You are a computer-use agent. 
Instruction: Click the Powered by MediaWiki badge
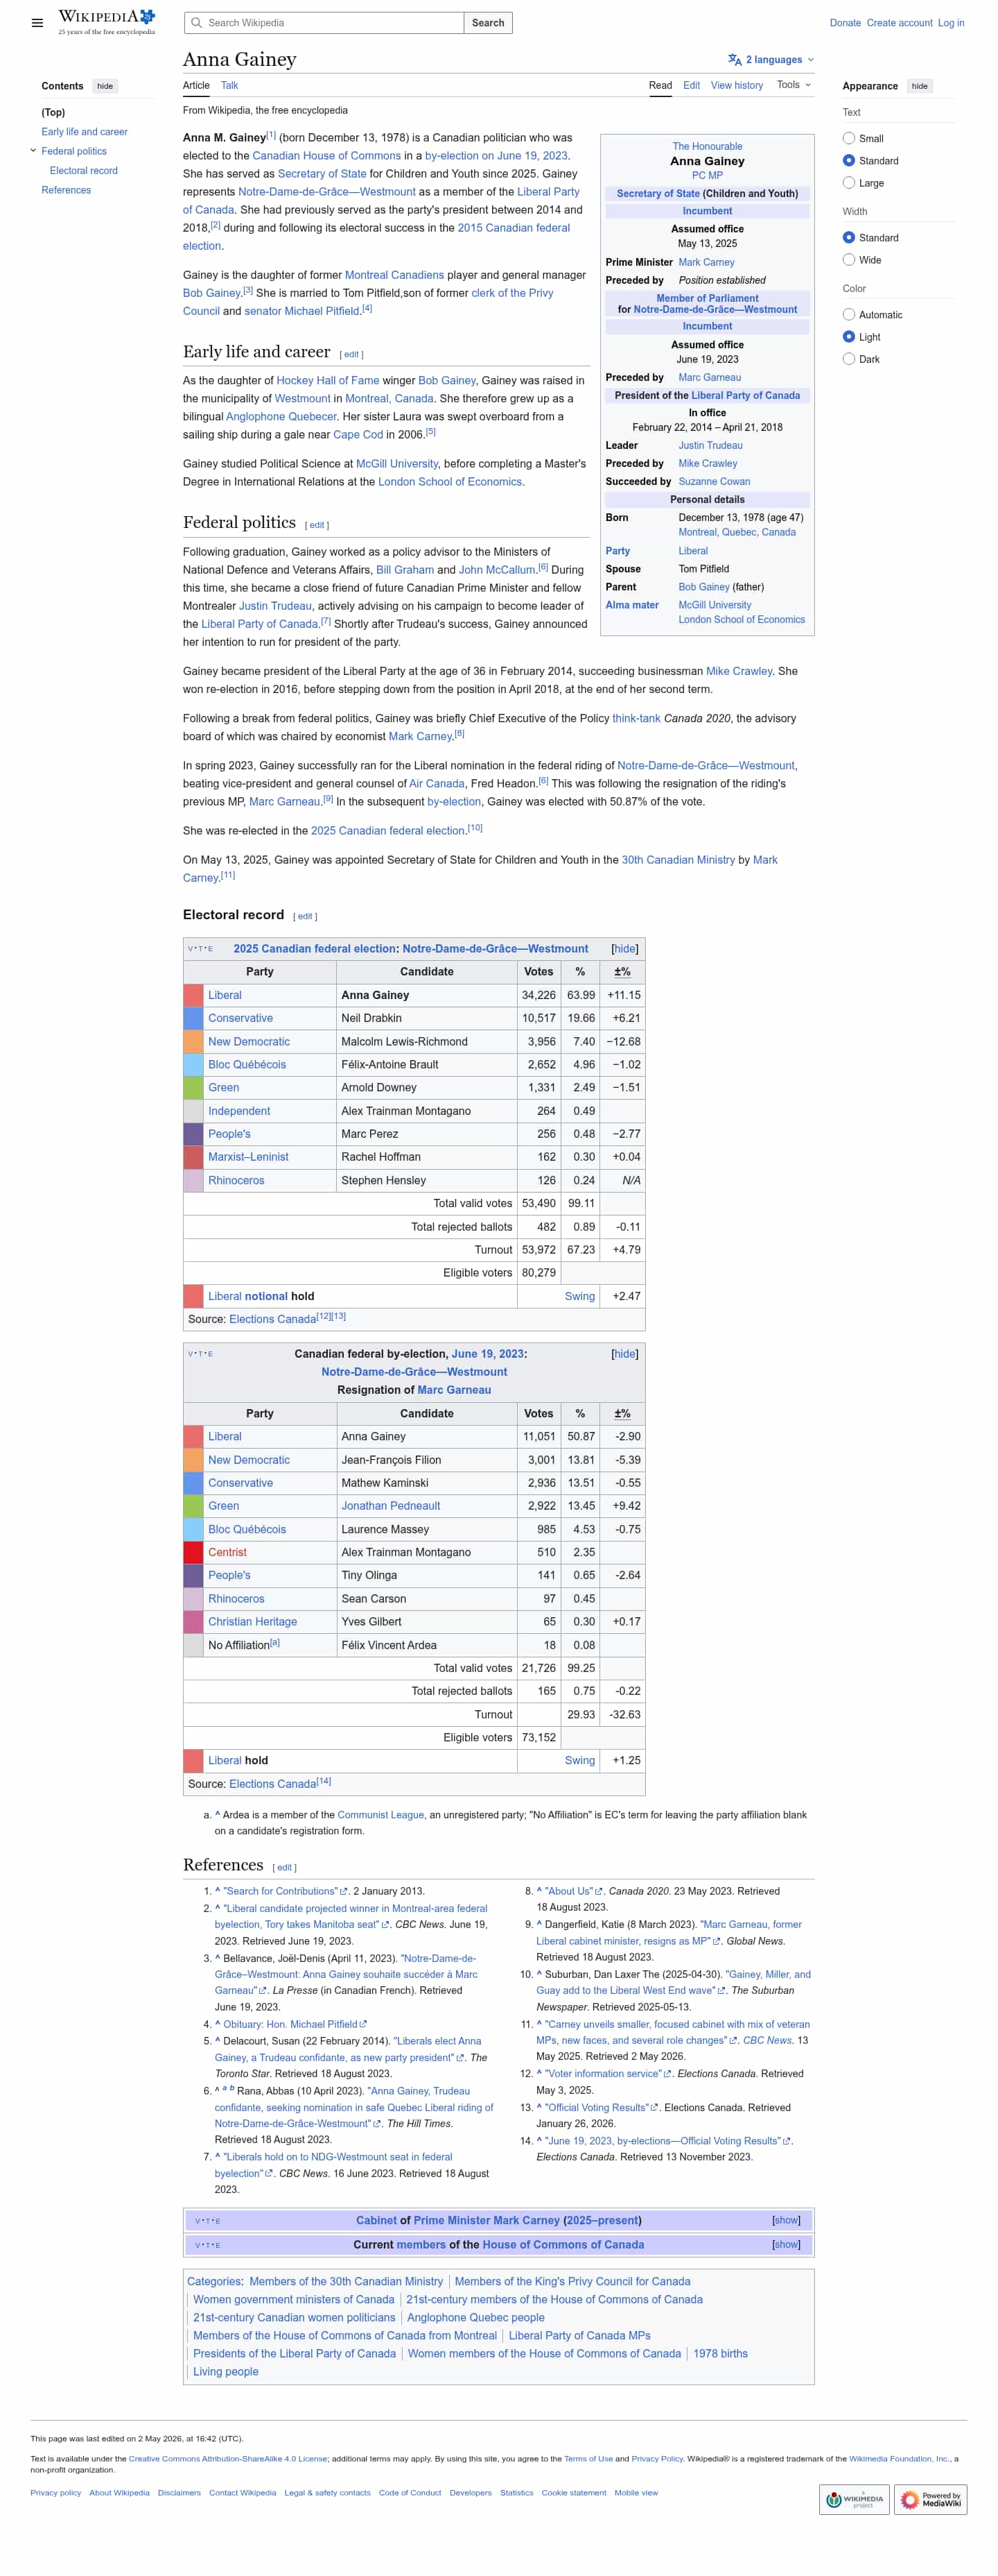930,2499
